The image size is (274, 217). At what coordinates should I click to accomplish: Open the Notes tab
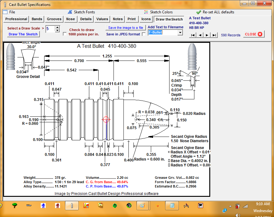(118, 19)
